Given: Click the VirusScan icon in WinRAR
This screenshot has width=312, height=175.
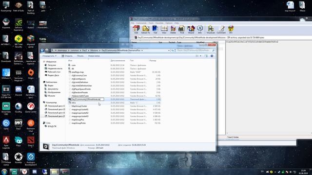Looking at the screenshot, I should click(211, 29).
